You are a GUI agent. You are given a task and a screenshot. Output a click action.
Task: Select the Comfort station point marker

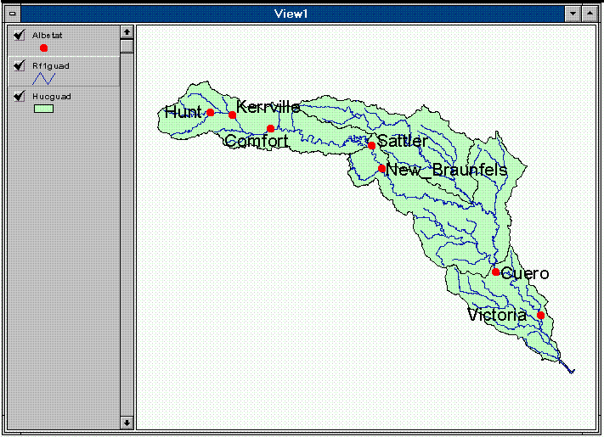tap(270, 129)
